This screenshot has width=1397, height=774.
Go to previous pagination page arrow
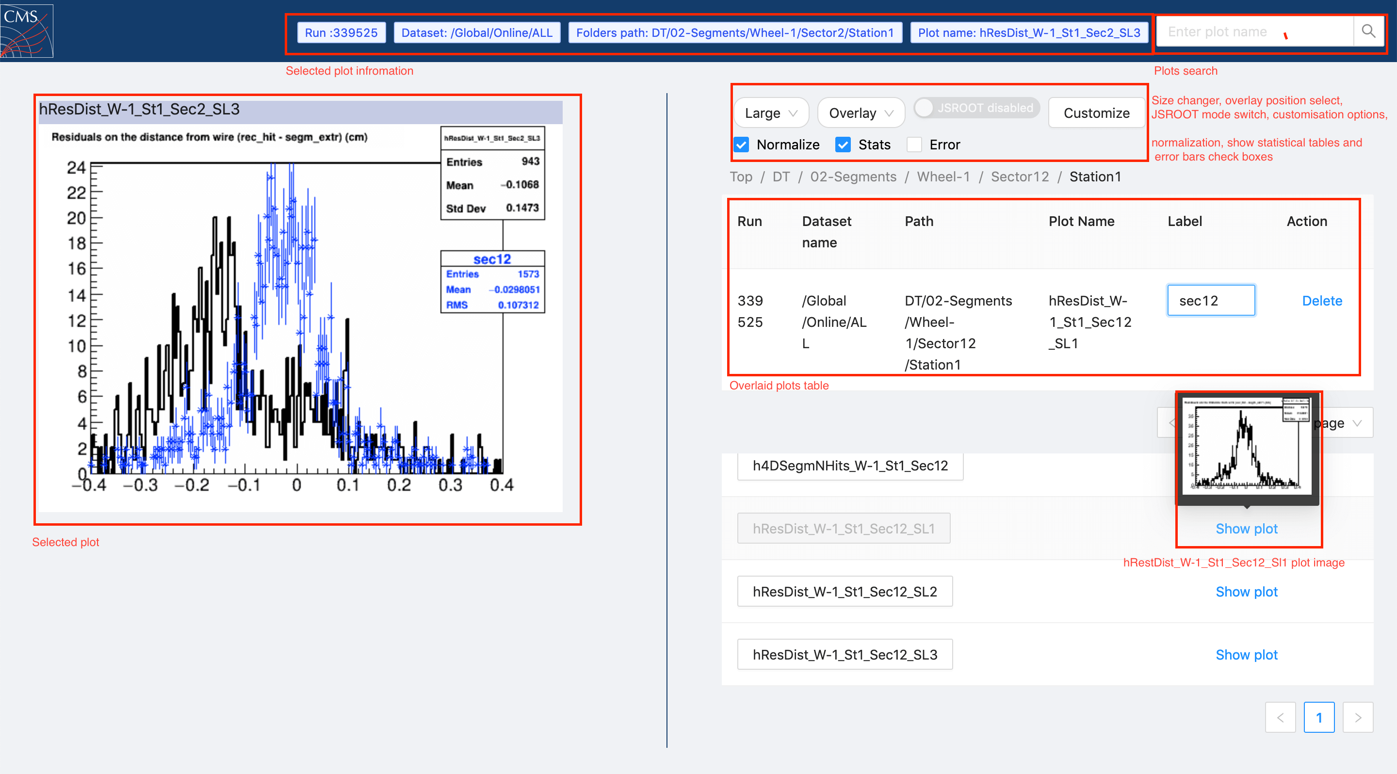point(1281,717)
